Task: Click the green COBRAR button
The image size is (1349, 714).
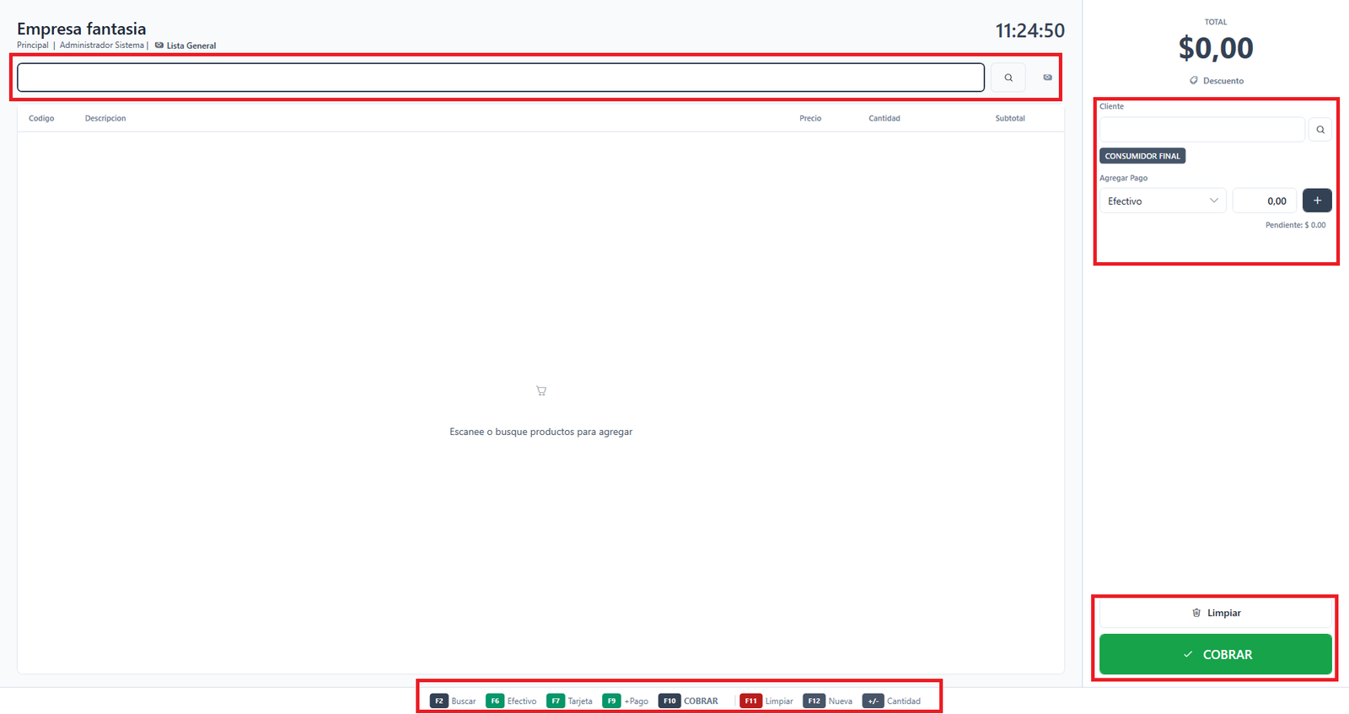Action: click(x=1216, y=654)
